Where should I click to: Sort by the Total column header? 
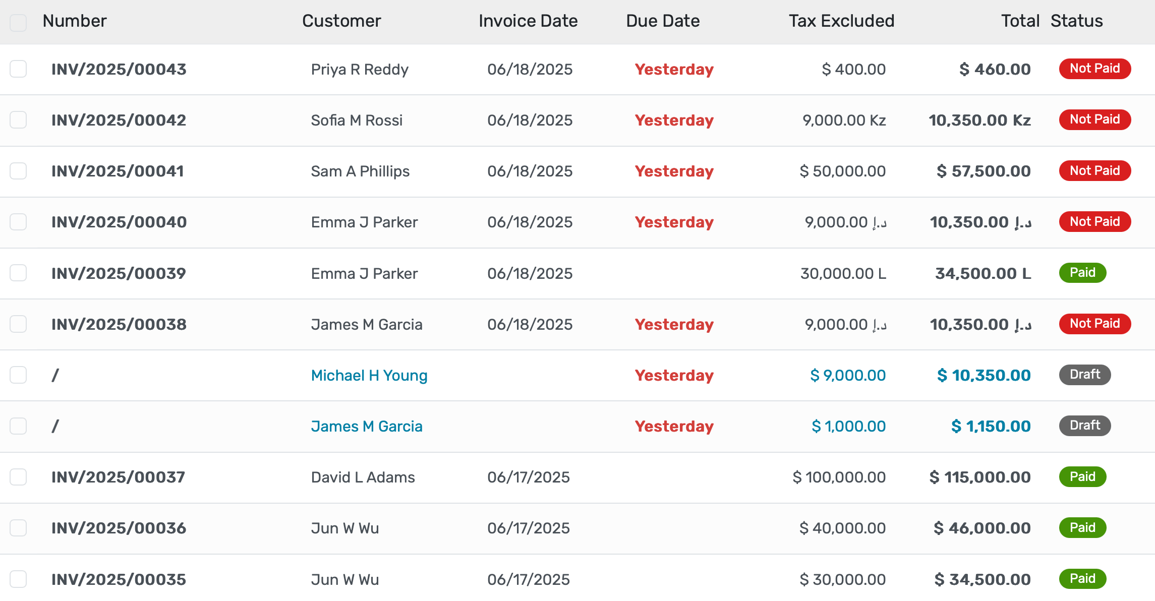(x=1019, y=21)
